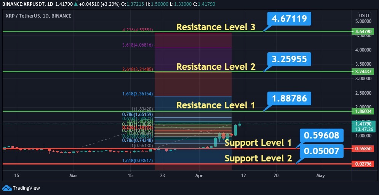Click the TradingView logo
The height and width of the screenshot is (195, 379).
(21, 188)
